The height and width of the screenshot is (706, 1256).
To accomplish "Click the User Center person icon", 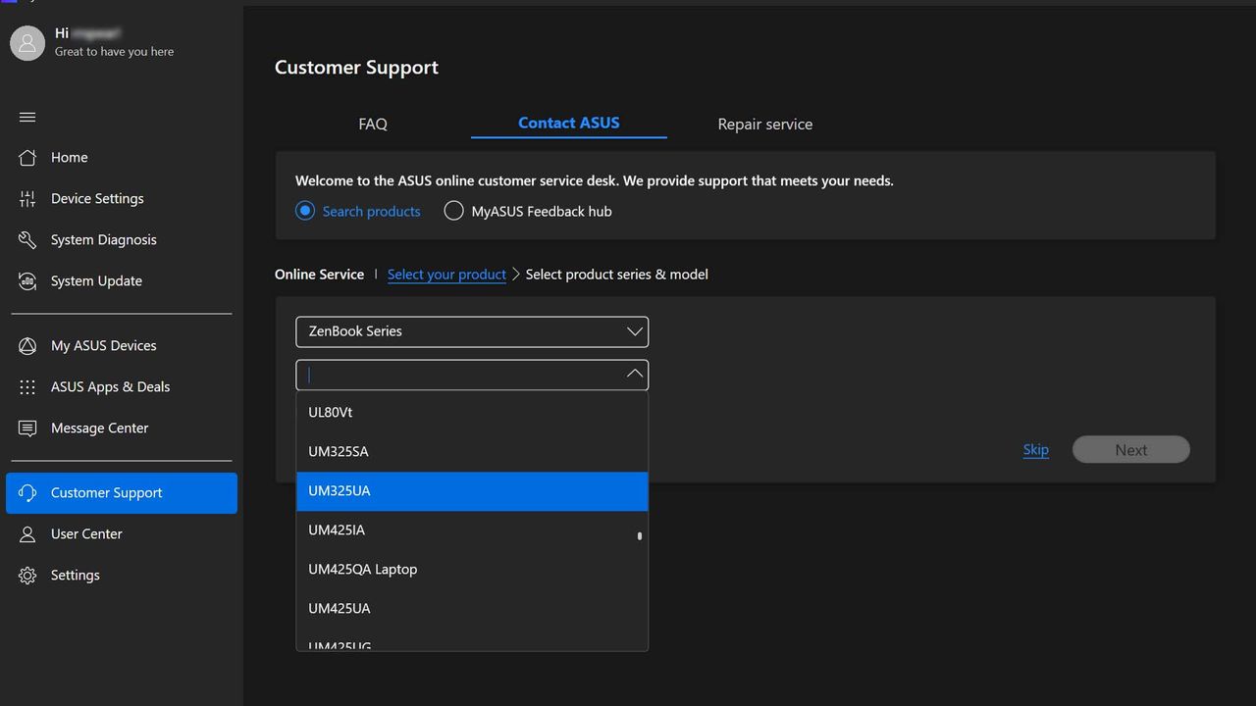I will coord(27,534).
